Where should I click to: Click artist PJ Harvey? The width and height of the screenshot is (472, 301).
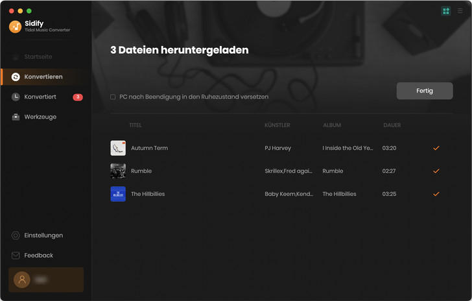(278, 148)
